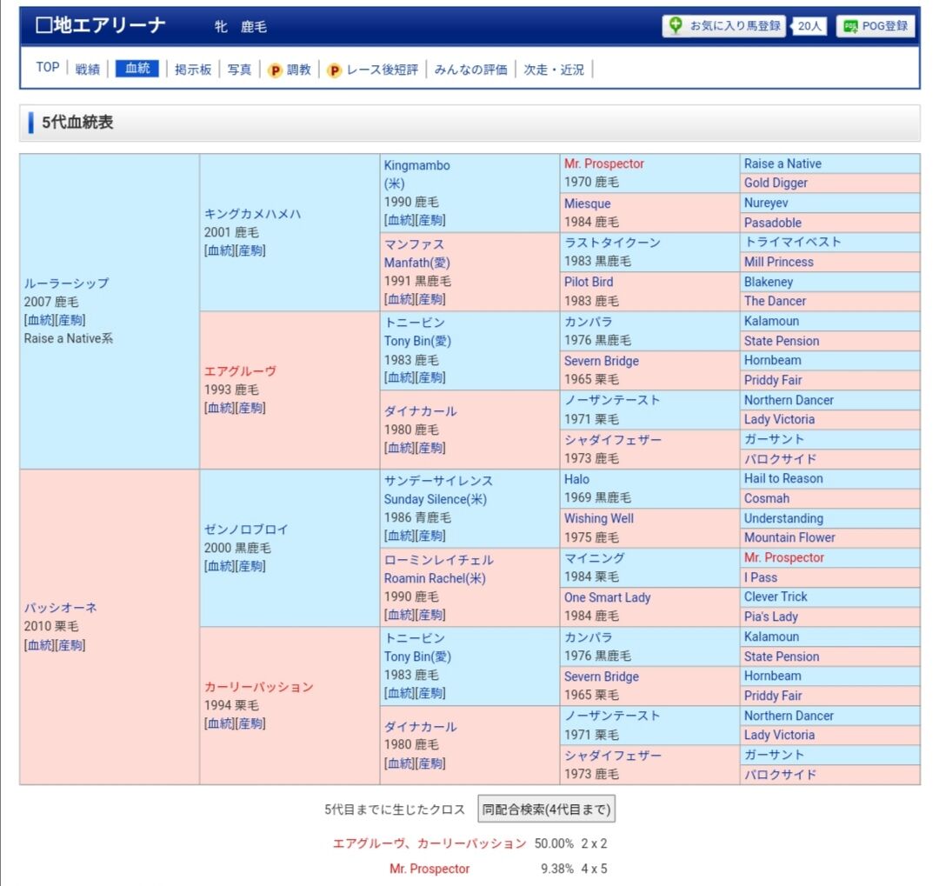Screen dimensions: 939x886
Task: Open the Wishing Well link
Action: tap(599, 518)
